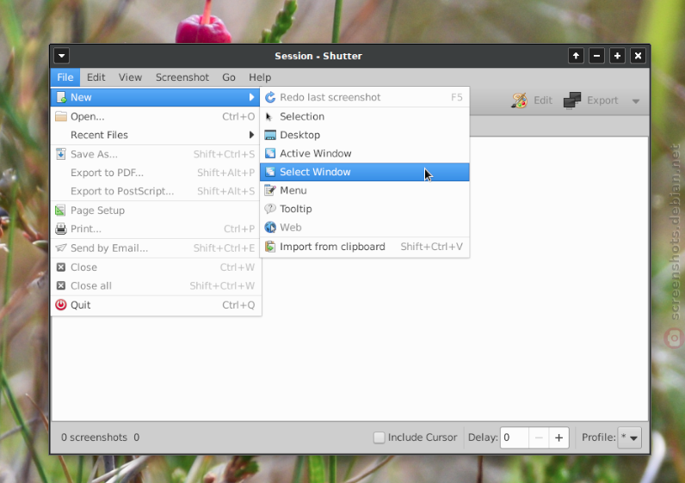Image resolution: width=685 pixels, height=483 pixels.
Task: Expand the Recent Files submenu arrow
Action: (x=251, y=135)
